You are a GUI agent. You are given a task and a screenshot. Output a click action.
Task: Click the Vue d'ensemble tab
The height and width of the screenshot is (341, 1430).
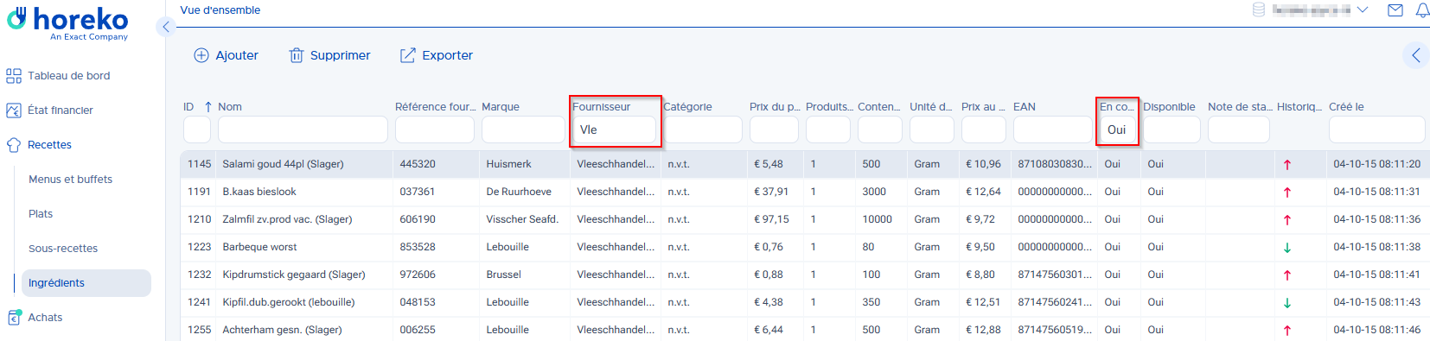220,10
